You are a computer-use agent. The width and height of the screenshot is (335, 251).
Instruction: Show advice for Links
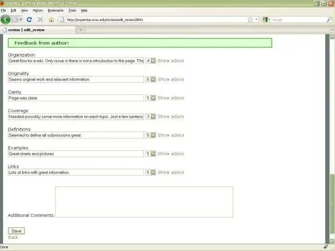[x=171, y=172]
